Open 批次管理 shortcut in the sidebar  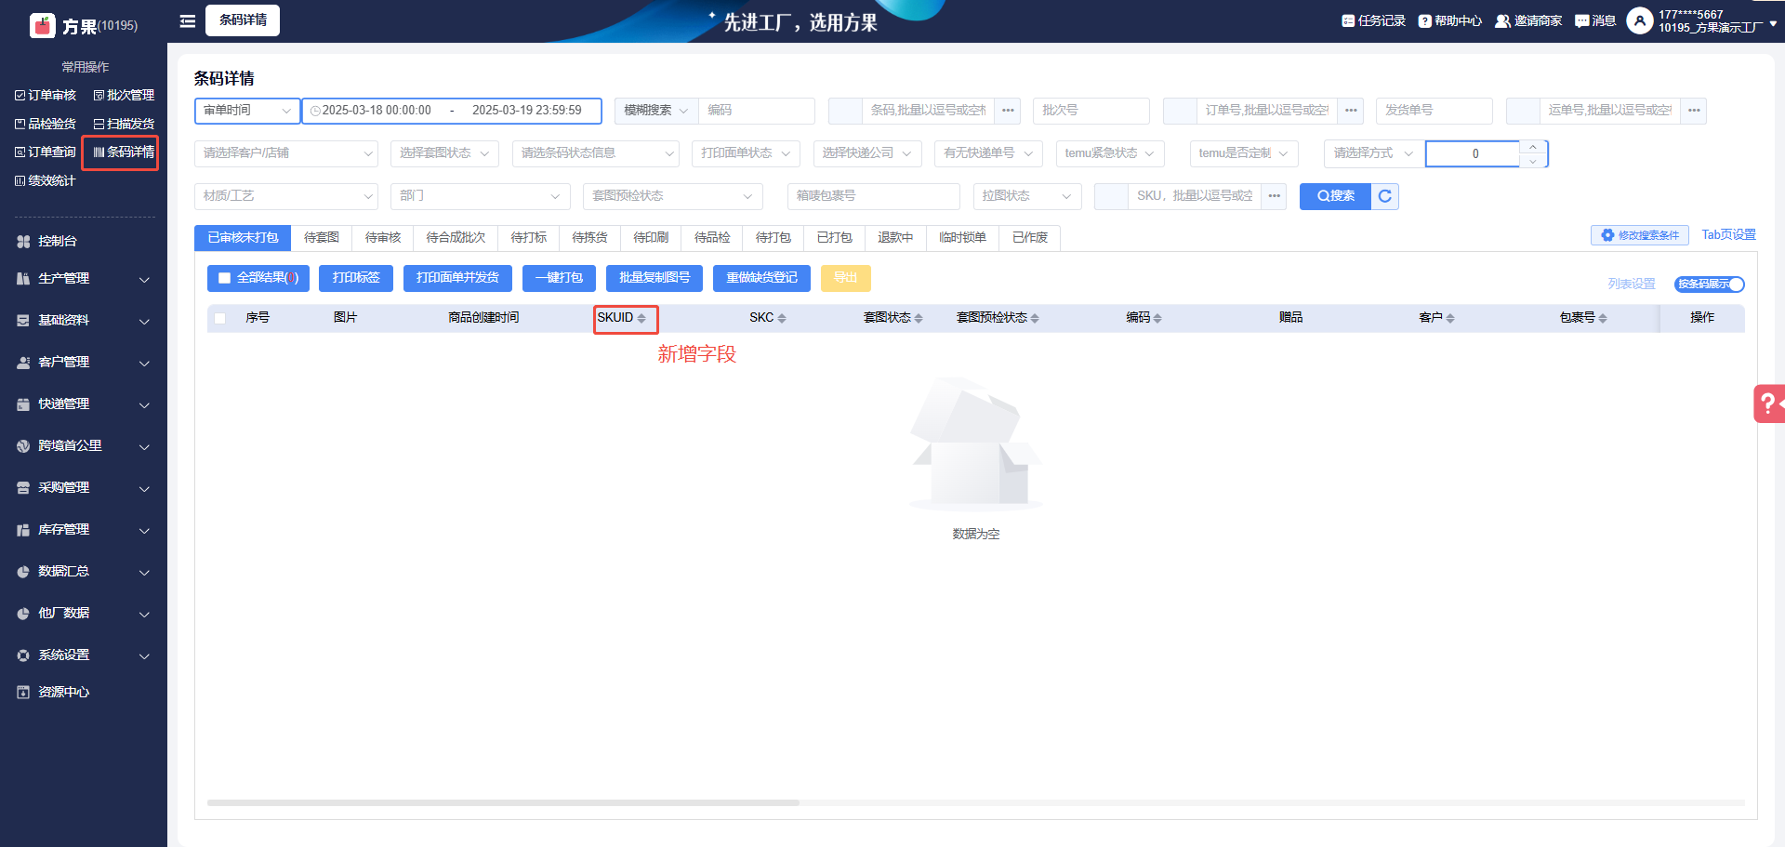(x=124, y=95)
